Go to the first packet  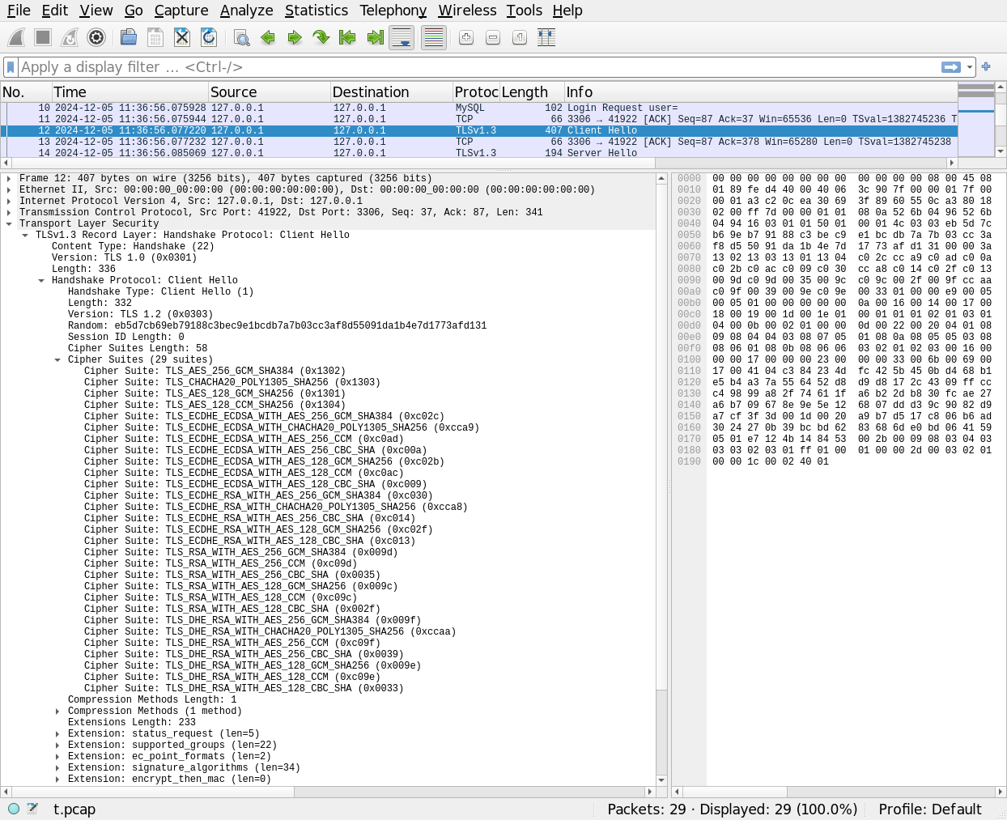[347, 38]
